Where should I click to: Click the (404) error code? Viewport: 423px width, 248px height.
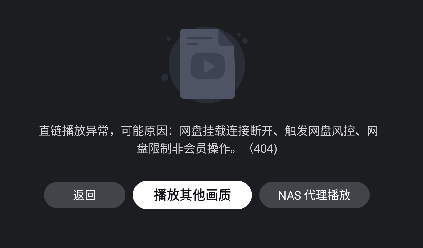tap(263, 149)
